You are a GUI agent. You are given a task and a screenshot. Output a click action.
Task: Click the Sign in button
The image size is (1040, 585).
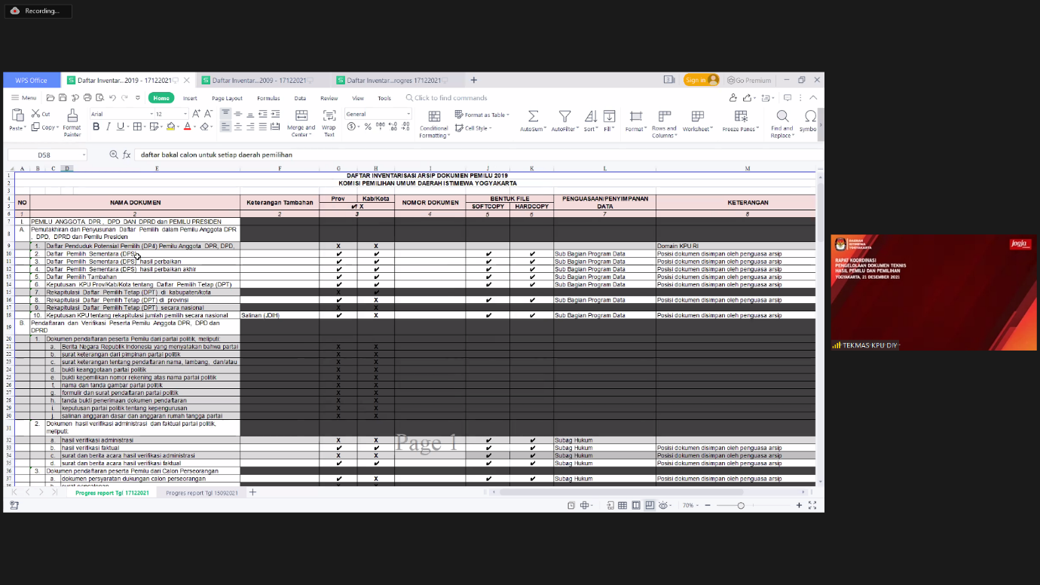tap(701, 80)
